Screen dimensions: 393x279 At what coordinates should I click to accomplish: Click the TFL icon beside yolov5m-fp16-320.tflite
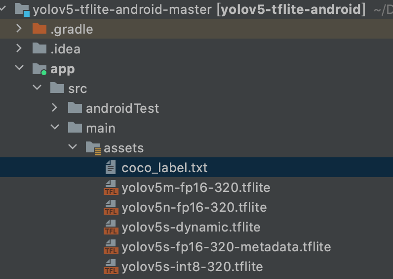[111, 188]
